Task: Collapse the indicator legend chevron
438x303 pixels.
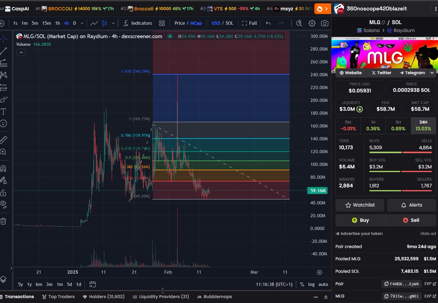Action: pos(21,53)
